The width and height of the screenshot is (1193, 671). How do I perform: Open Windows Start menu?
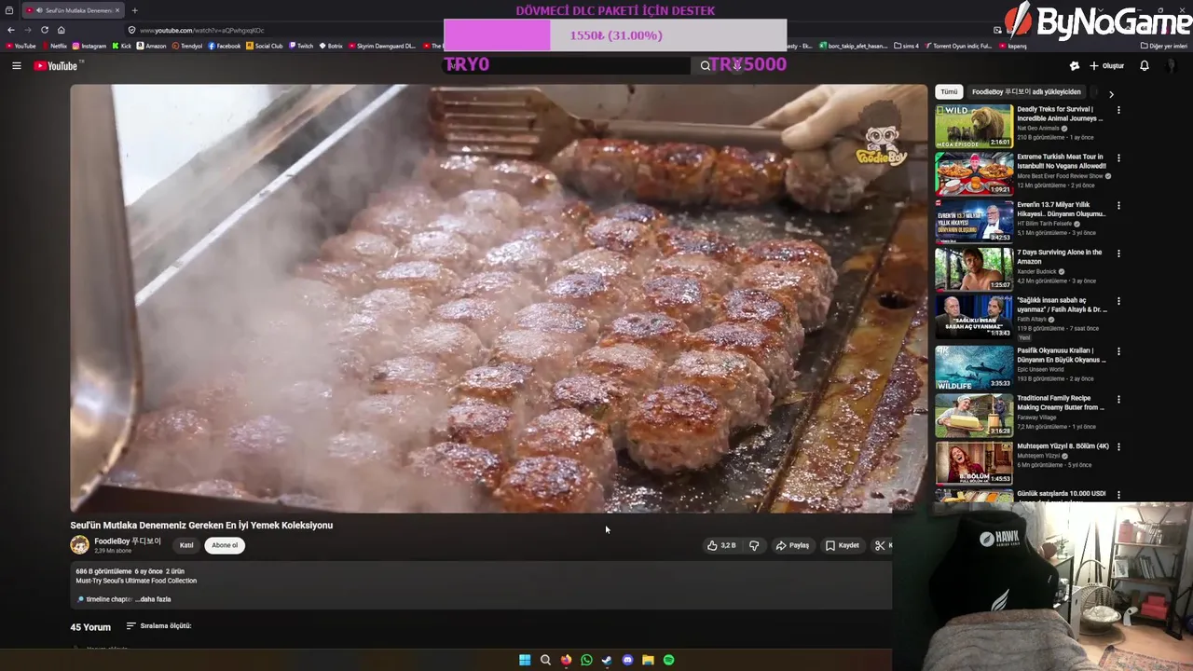(x=525, y=660)
